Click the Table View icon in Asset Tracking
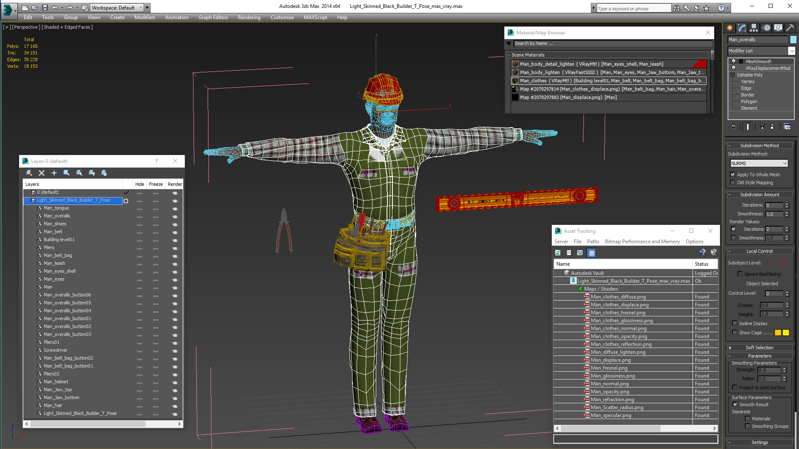Screen dimensions: 799x449 (592, 253)
